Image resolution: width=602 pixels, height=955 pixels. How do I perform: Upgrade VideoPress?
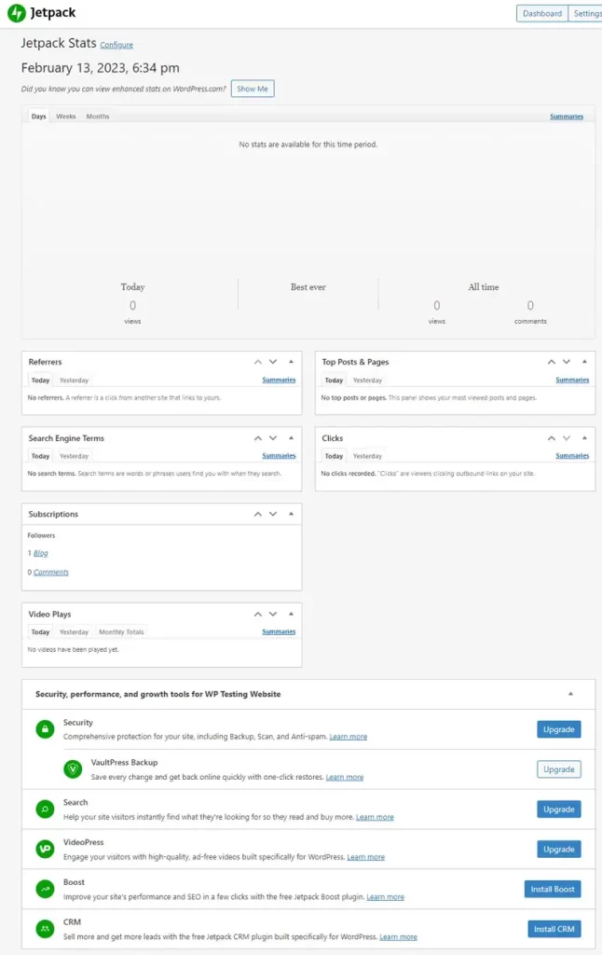click(559, 849)
